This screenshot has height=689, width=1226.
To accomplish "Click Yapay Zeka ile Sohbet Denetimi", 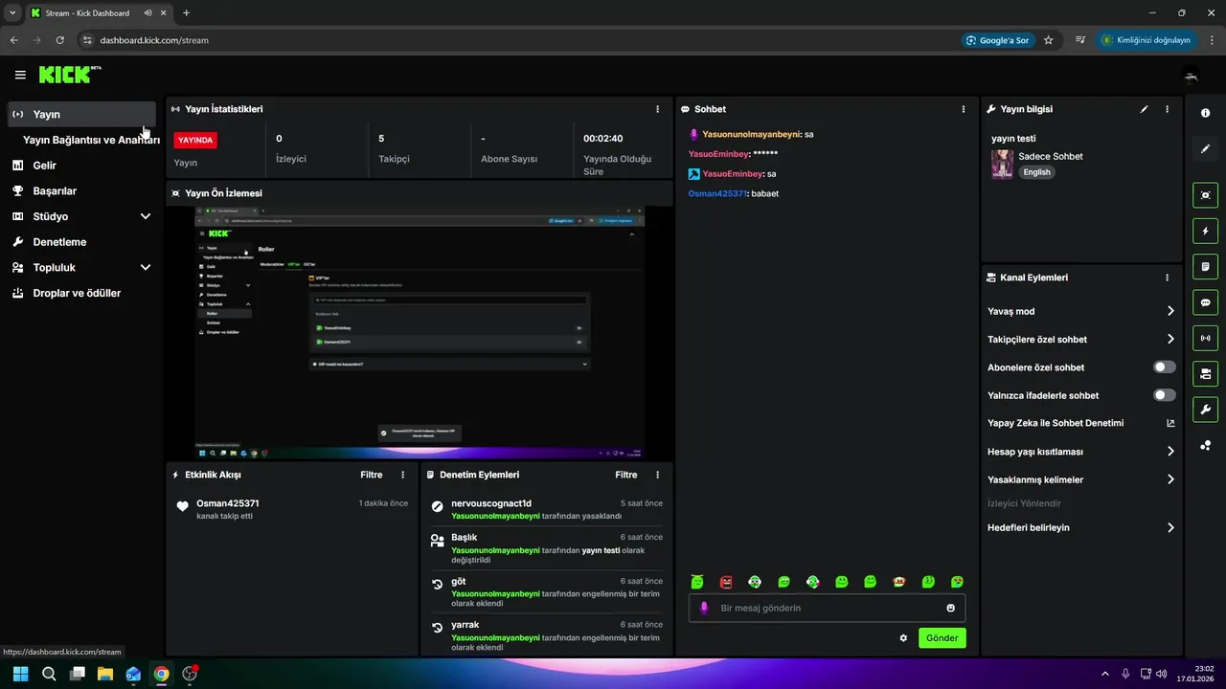I will [x=1056, y=423].
